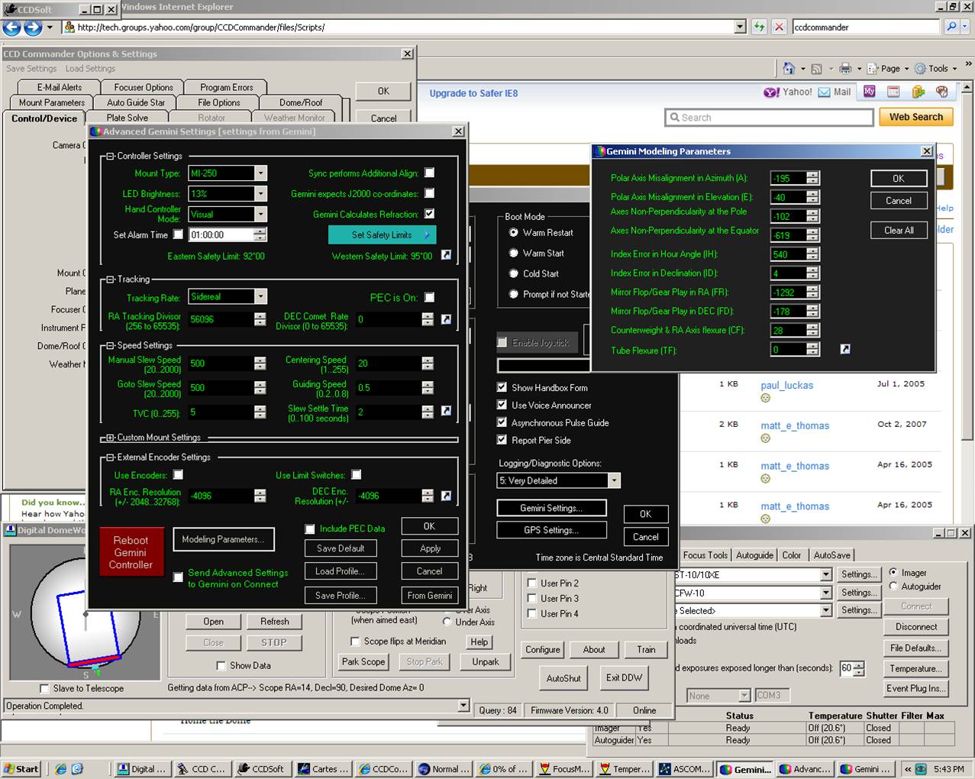Screen dimensions: 975x779
Task: Expand the Custom Mount Settings section
Action: (110, 438)
